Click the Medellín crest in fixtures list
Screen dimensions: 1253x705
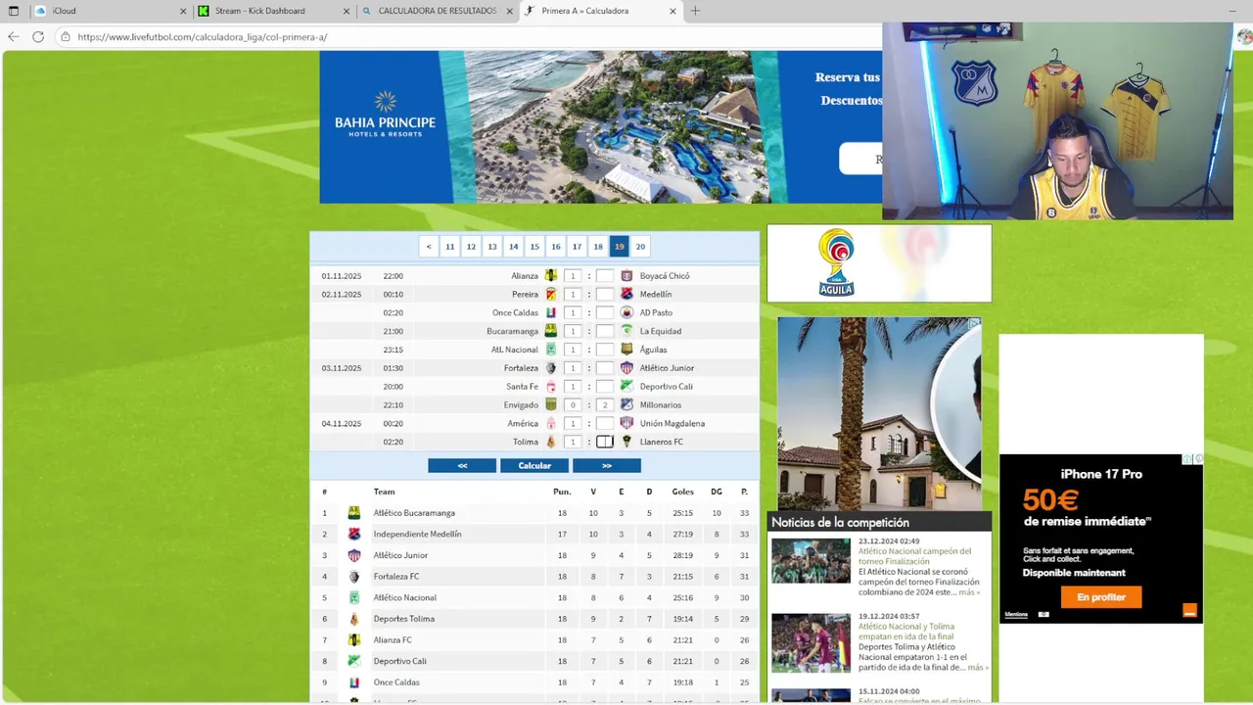coord(626,294)
